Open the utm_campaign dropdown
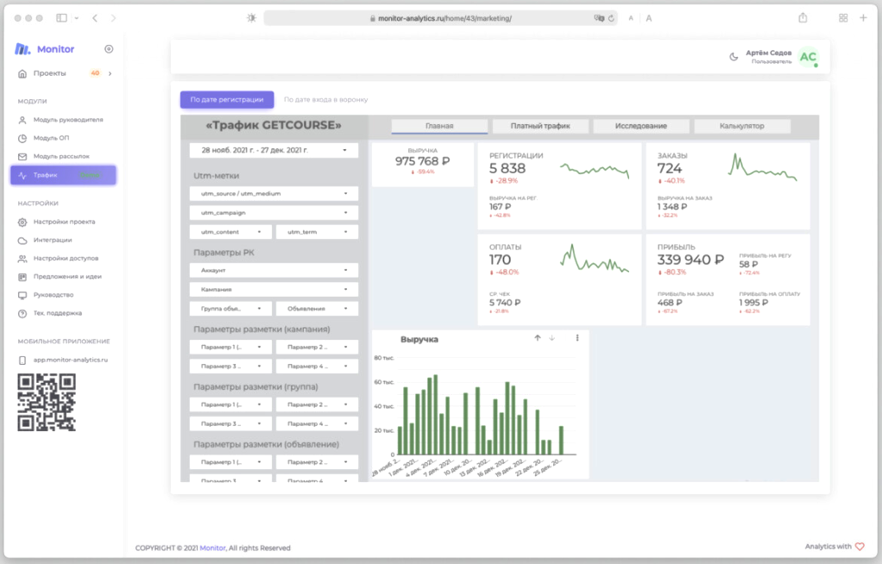 click(x=274, y=212)
